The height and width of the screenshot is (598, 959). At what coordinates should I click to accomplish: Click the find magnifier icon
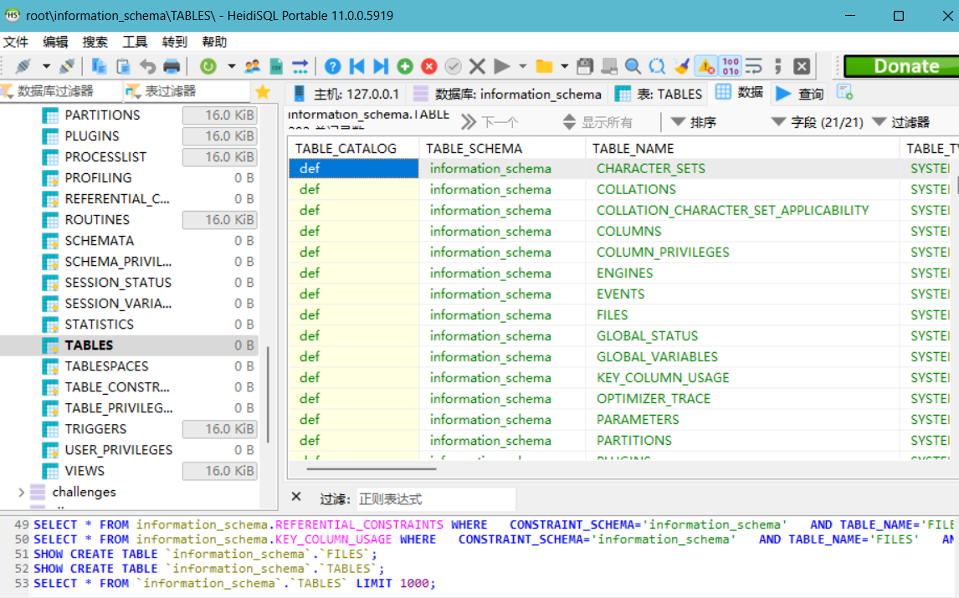tap(633, 66)
